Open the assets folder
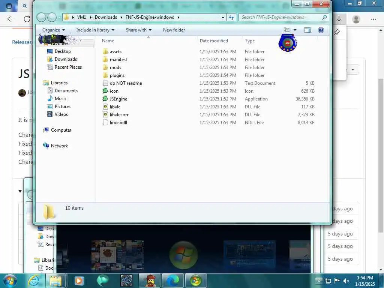 click(x=115, y=52)
